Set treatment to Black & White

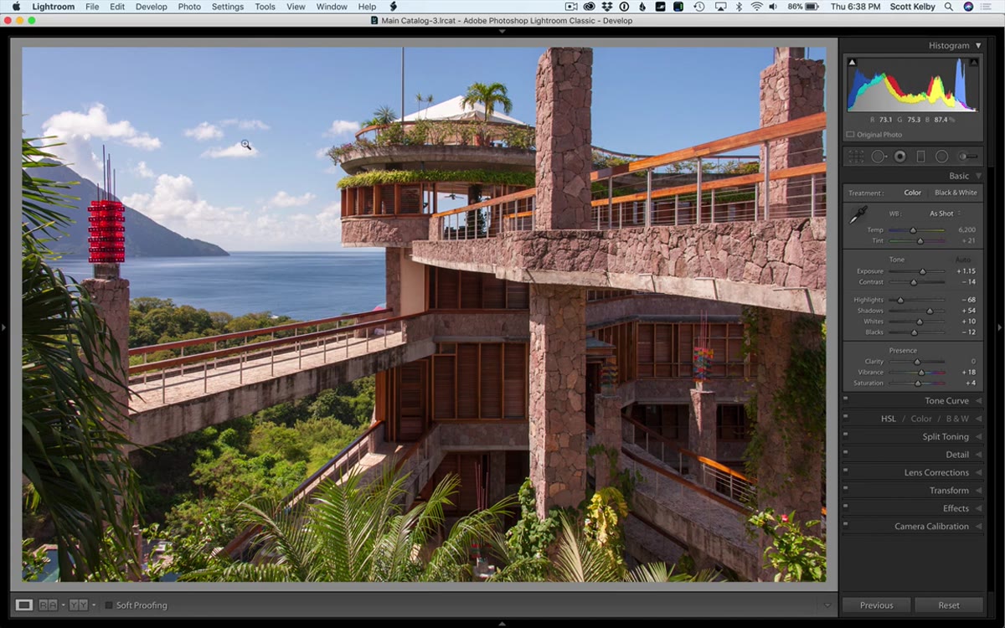pos(956,193)
